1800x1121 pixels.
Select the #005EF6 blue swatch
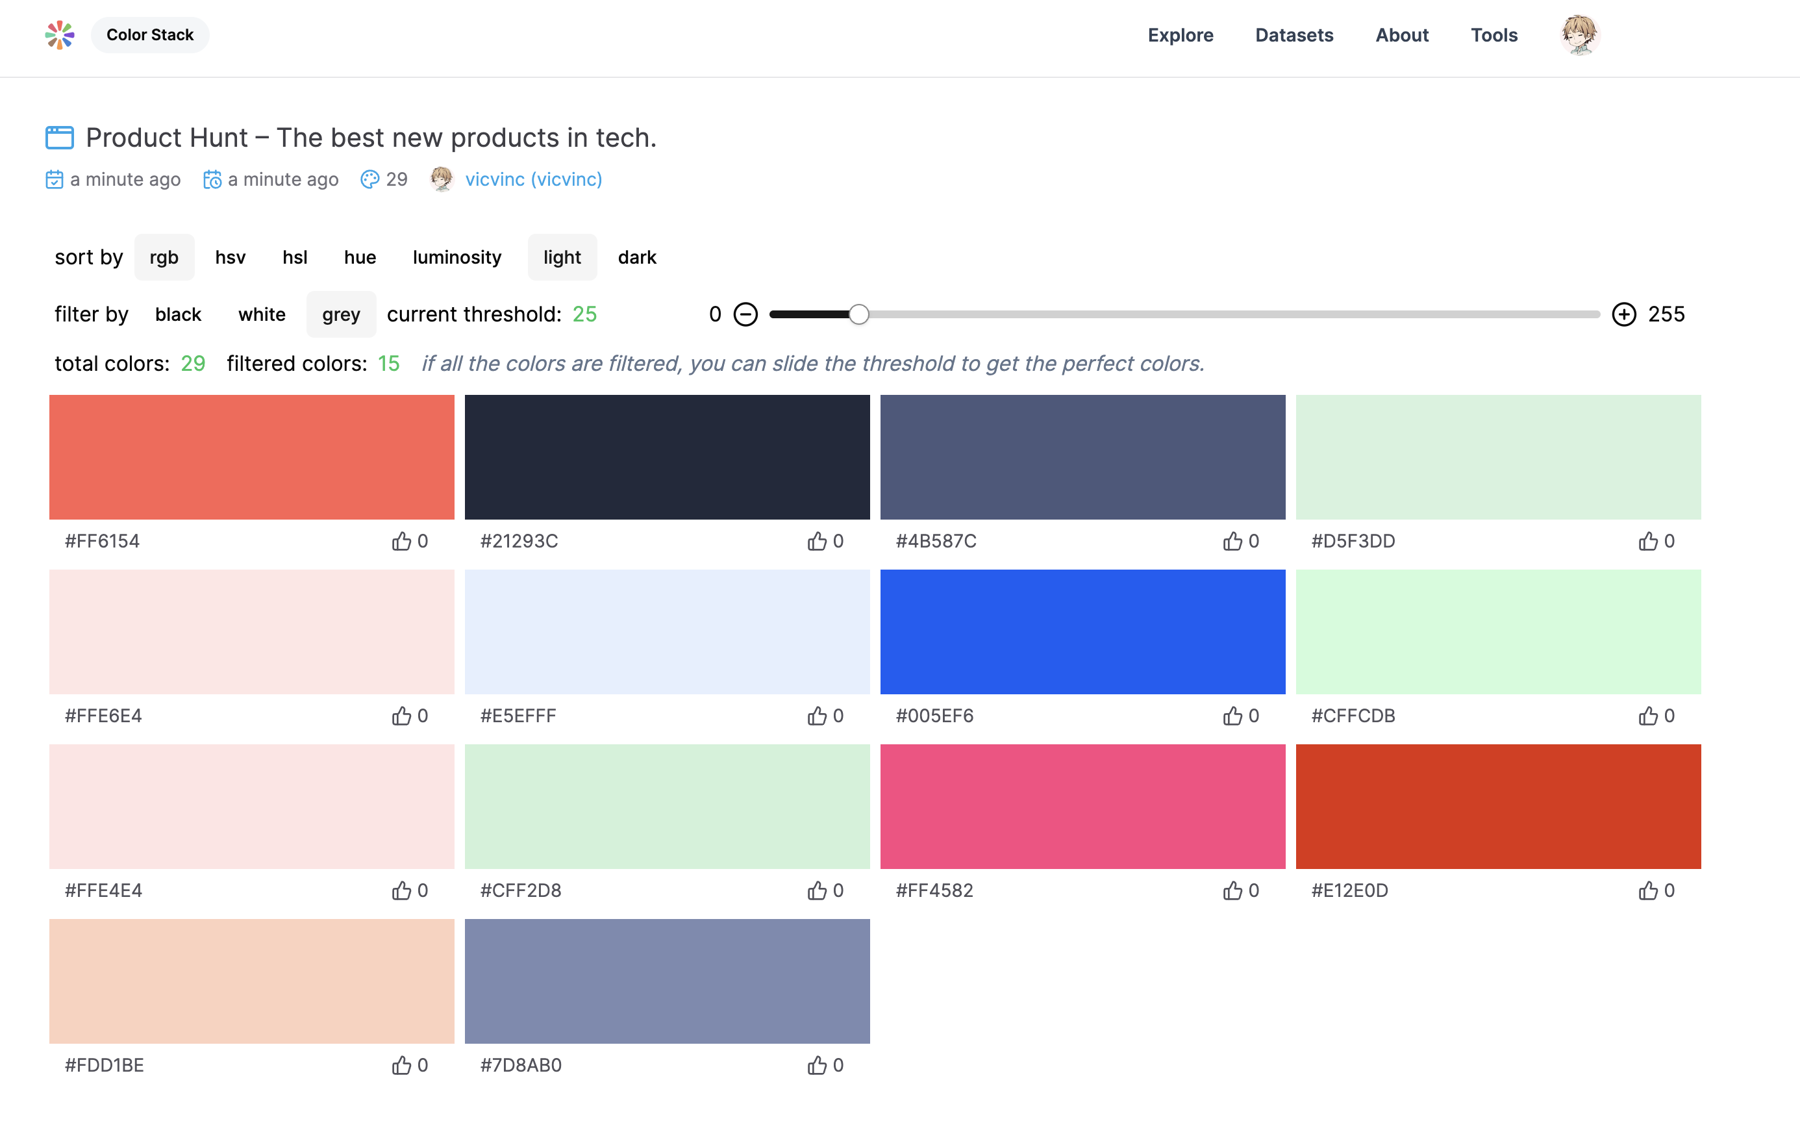tap(1082, 632)
